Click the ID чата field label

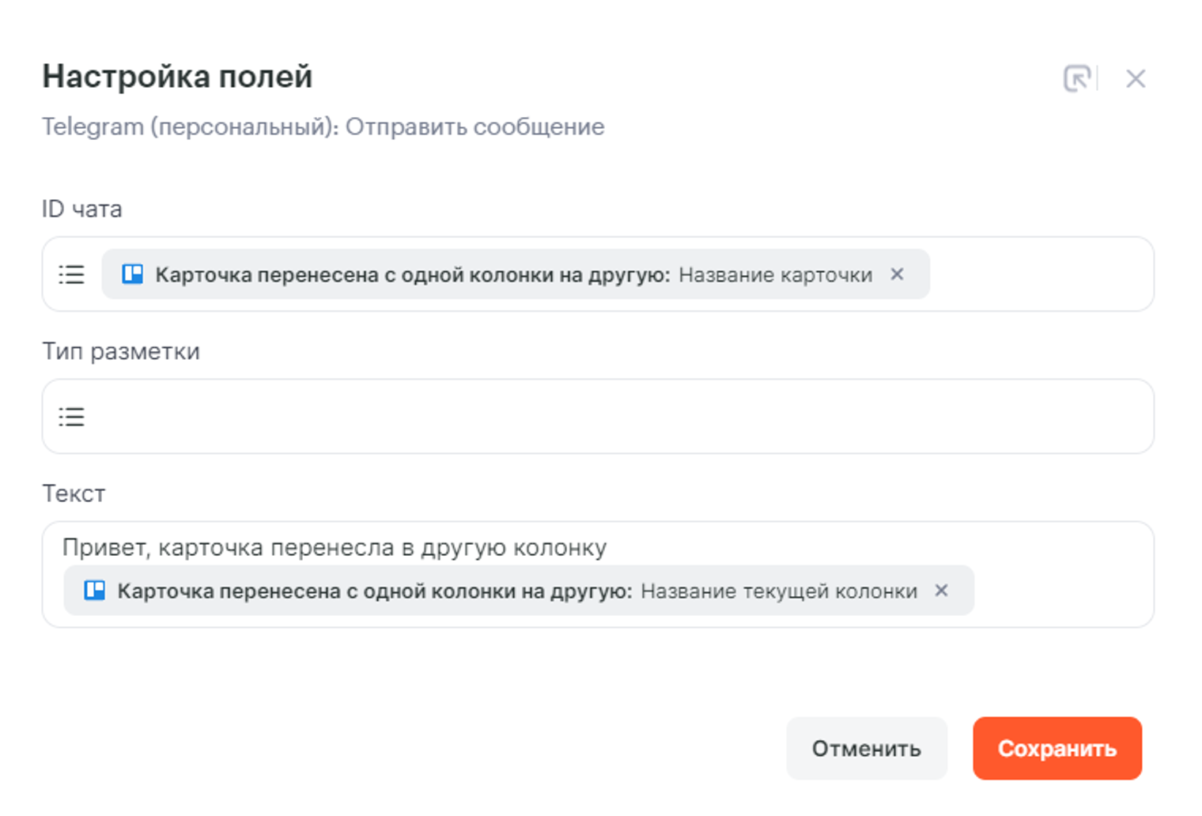pos(81,209)
